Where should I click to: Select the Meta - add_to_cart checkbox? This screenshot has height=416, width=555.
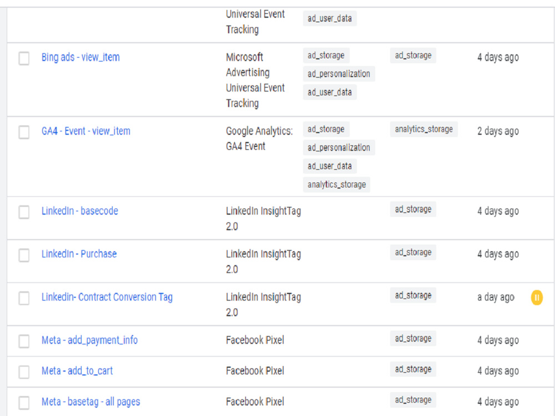point(24,372)
